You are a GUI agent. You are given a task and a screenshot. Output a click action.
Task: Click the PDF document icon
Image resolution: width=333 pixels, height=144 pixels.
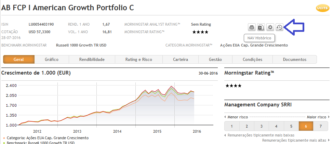pos(261,27)
